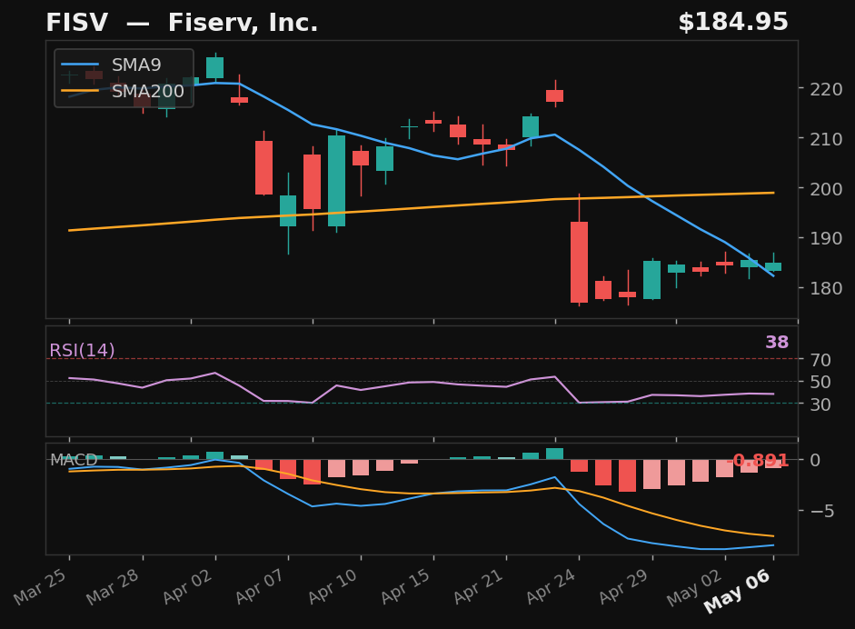Viewport: 855px width, 629px height.
Task: Select the SMA9 legend label
Action: 136,65
